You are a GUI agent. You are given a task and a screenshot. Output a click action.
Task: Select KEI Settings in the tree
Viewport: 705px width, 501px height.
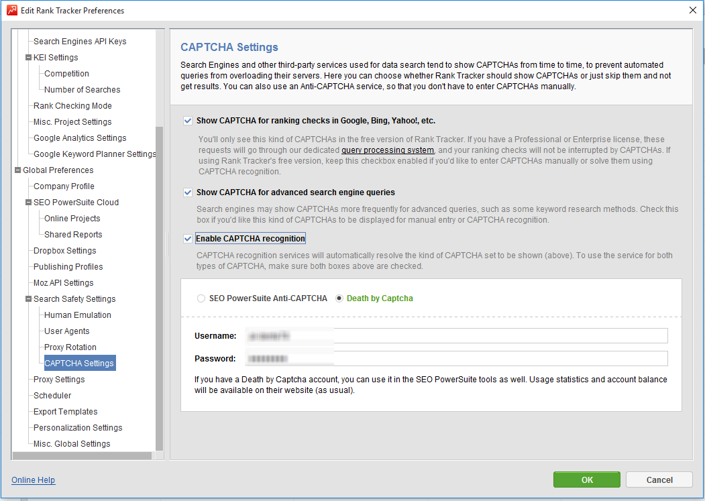tap(56, 58)
